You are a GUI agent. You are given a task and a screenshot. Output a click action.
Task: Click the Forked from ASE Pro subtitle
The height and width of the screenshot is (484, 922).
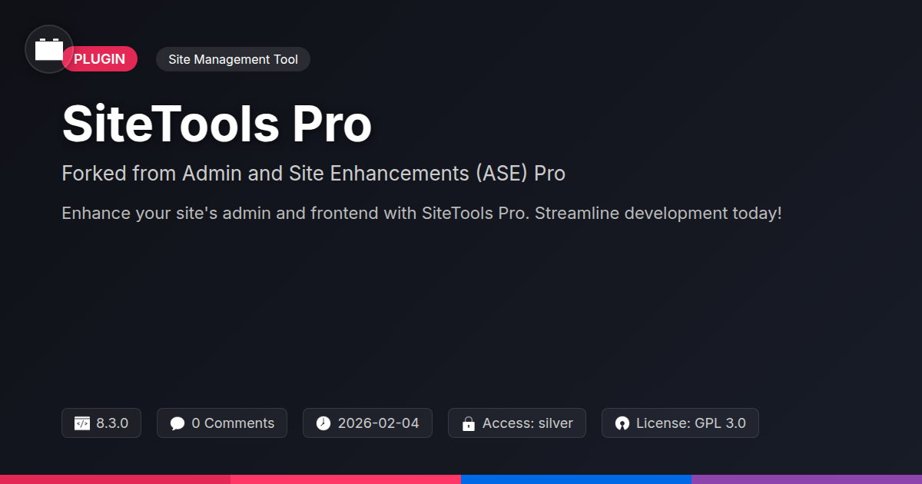coord(313,174)
